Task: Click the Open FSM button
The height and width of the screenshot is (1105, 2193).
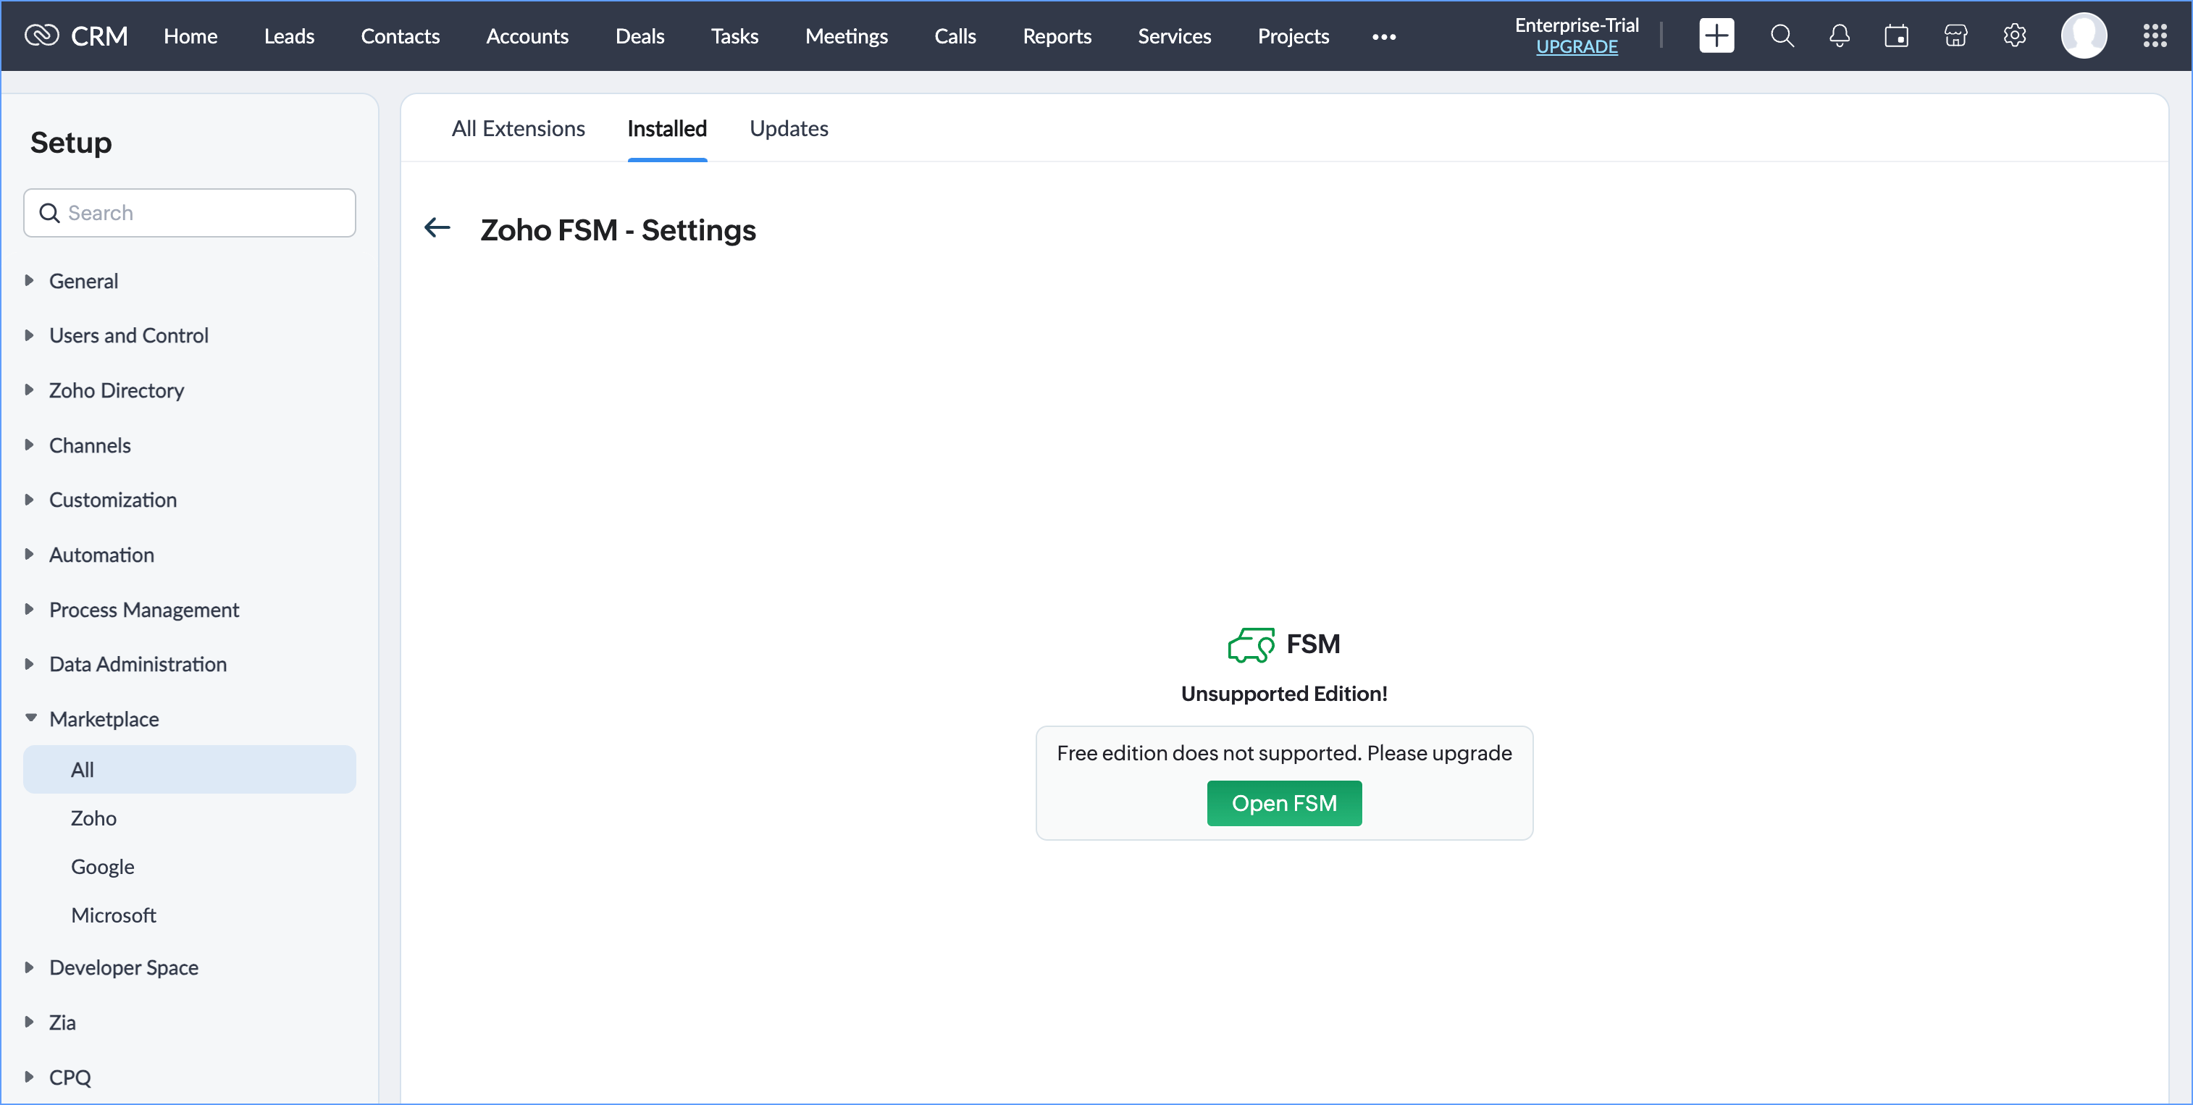Action: tap(1284, 803)
